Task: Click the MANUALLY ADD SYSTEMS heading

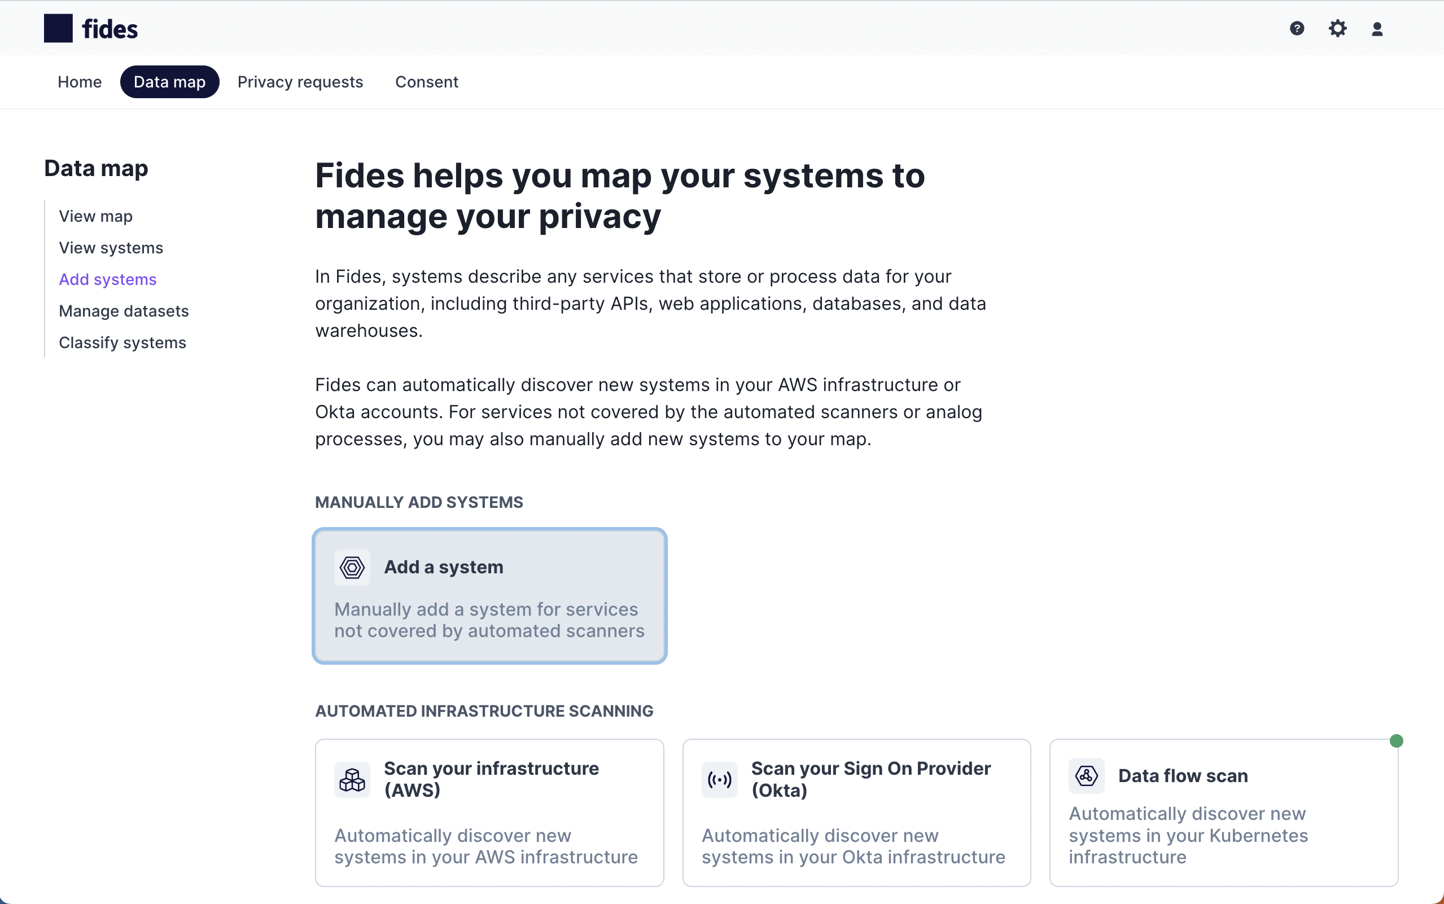Action: pos(418,502)
